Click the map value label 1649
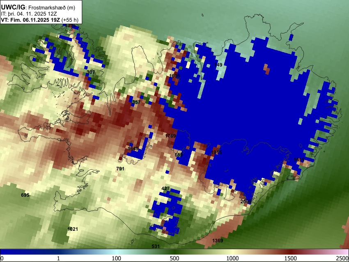The width and height of the screenshot is (349, 262). (x=133, y=149)
